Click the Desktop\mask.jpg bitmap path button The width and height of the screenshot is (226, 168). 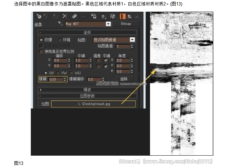93,104
